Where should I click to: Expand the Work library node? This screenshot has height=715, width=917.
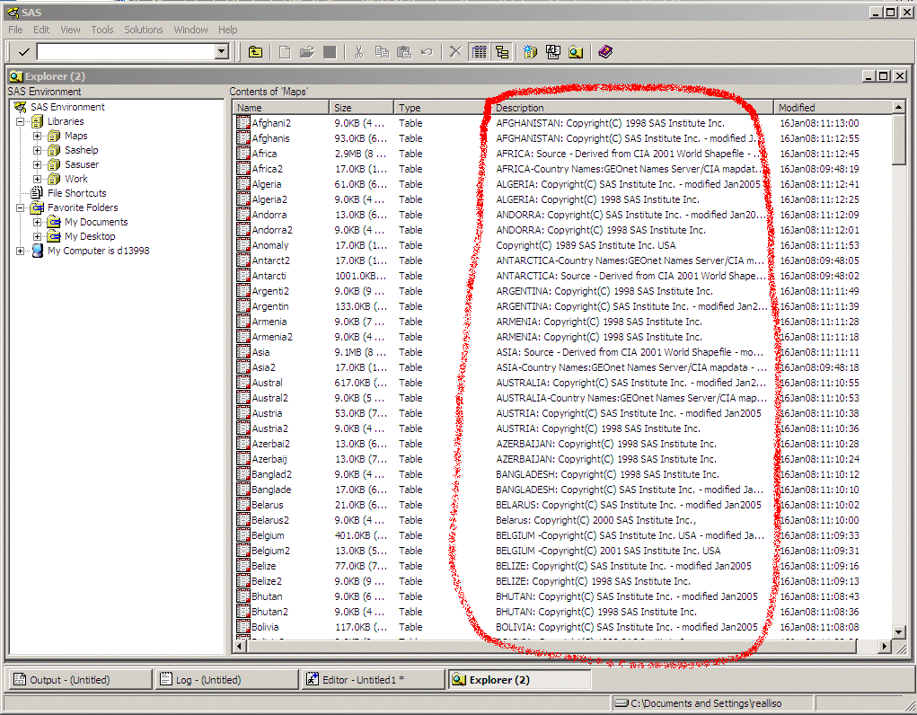(37, 179)
